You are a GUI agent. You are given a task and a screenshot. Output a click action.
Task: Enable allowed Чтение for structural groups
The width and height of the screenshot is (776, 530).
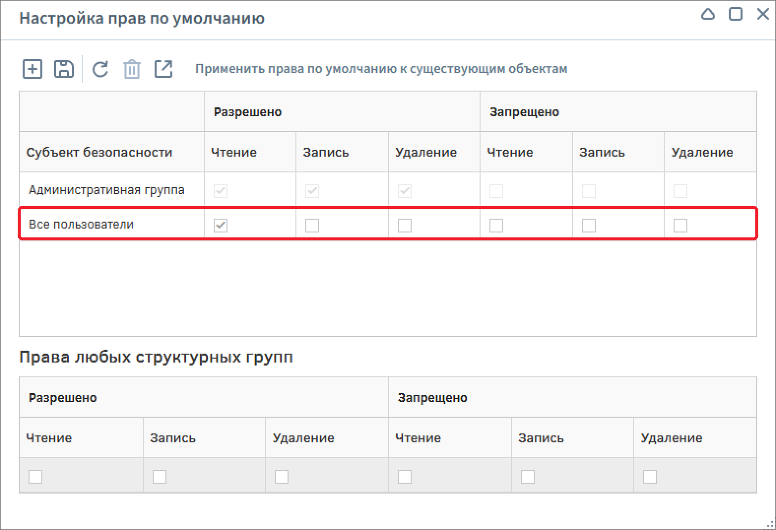click(35, 477)
